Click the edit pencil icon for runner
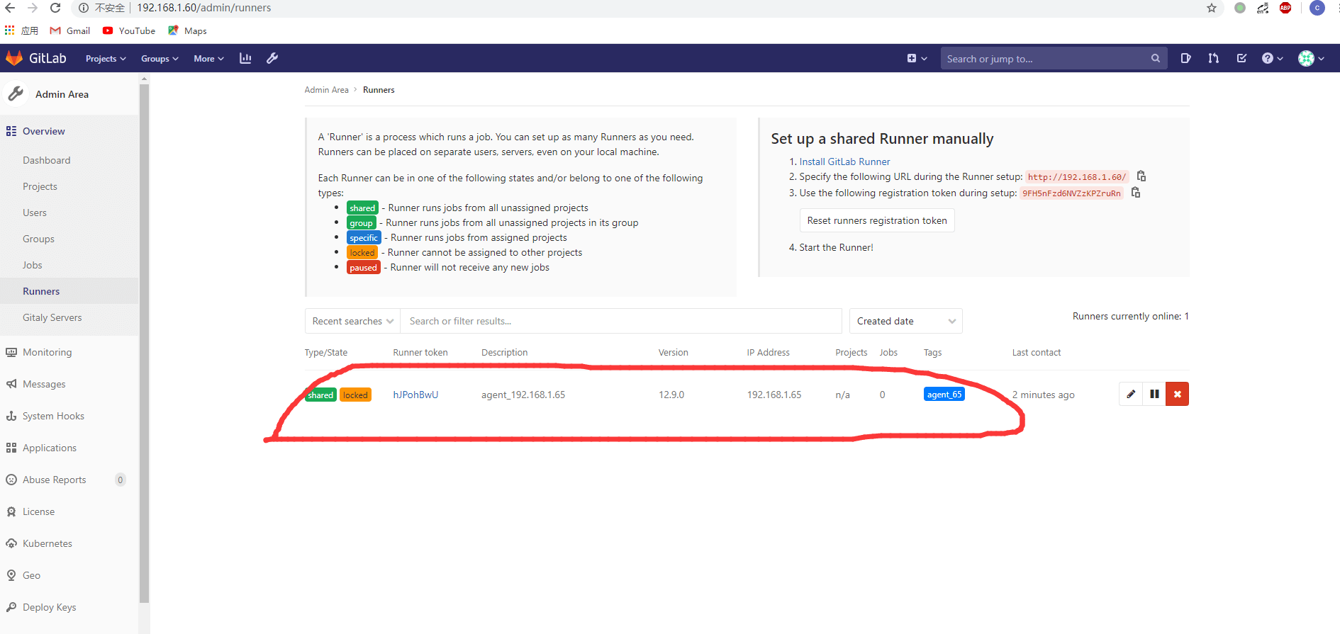The width and height of the screenshot is (1340, 634). 1131,394
